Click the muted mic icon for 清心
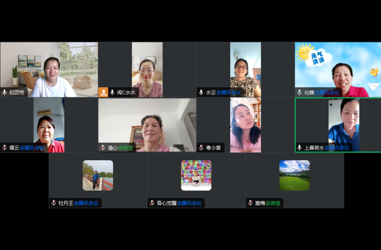Image resolution: width=381 pixels, height=250 pixels. (103, 148)
